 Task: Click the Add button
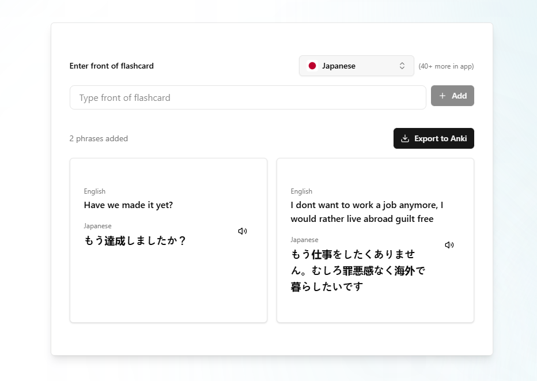452,96
